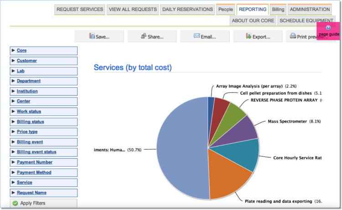Click the Save floppy disk icon
The image size is (342, 210).
92,36
